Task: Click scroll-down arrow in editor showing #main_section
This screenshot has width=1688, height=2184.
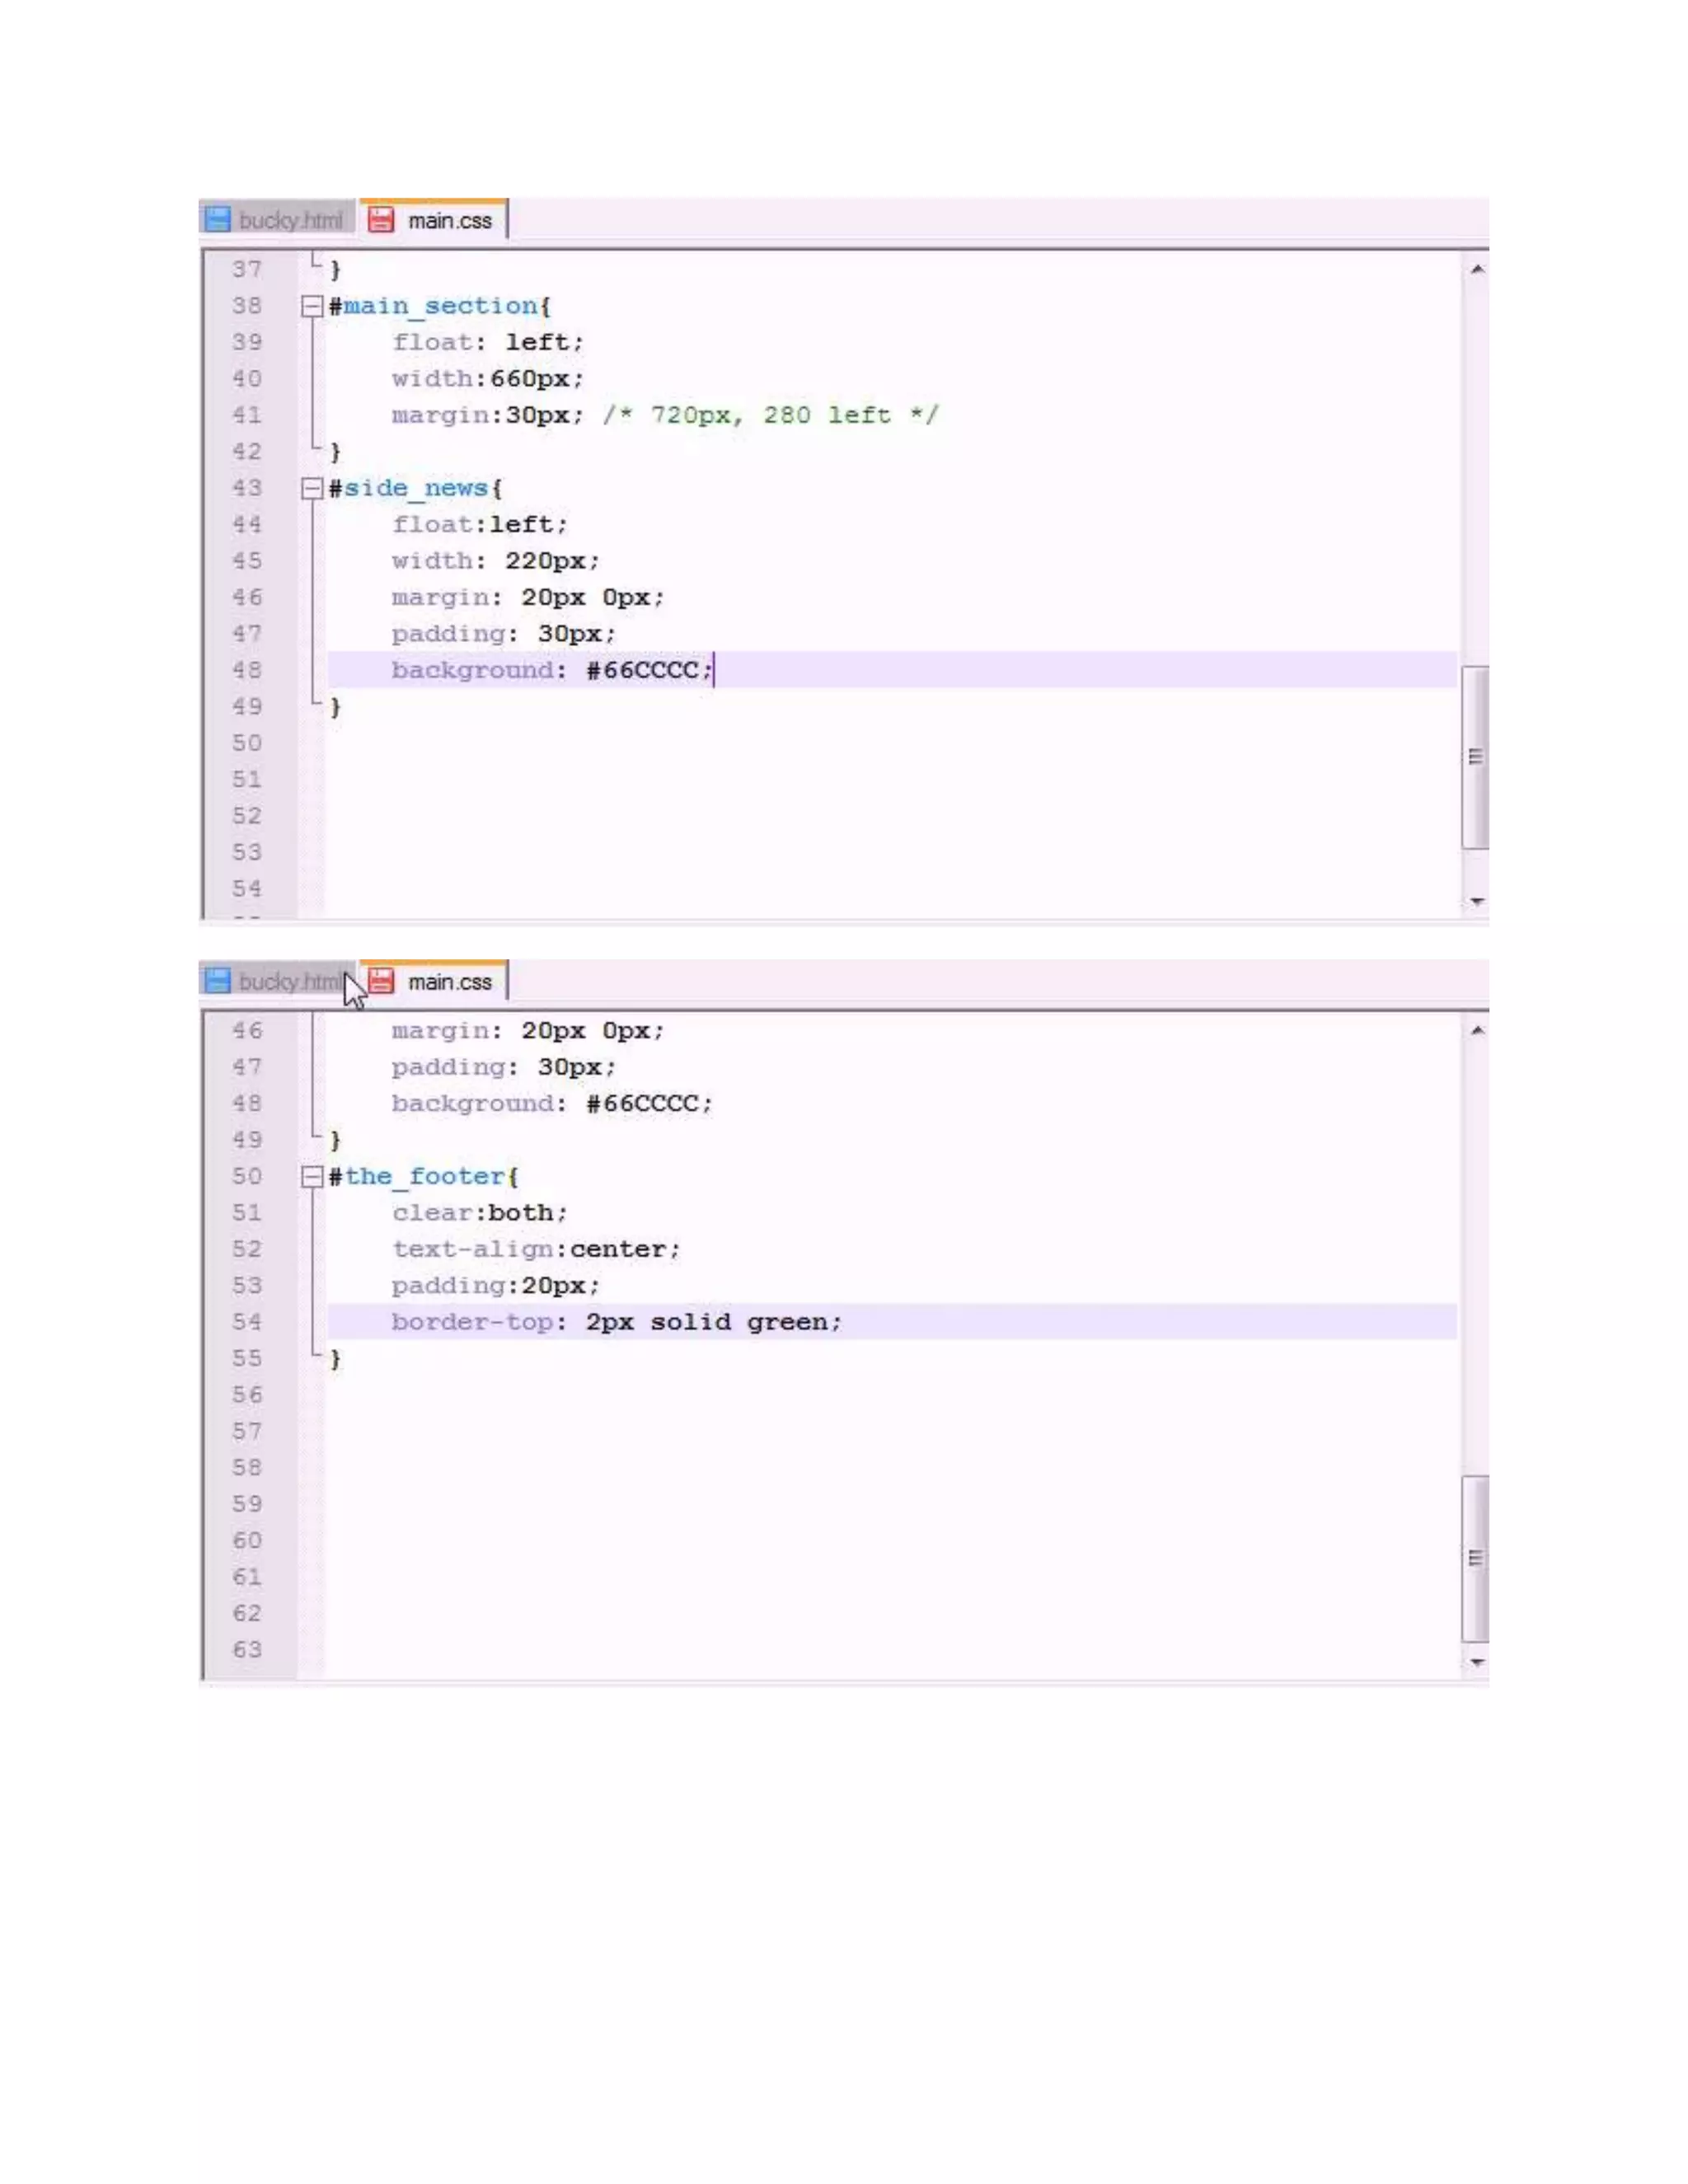Action: click(x=1476, y=902)
